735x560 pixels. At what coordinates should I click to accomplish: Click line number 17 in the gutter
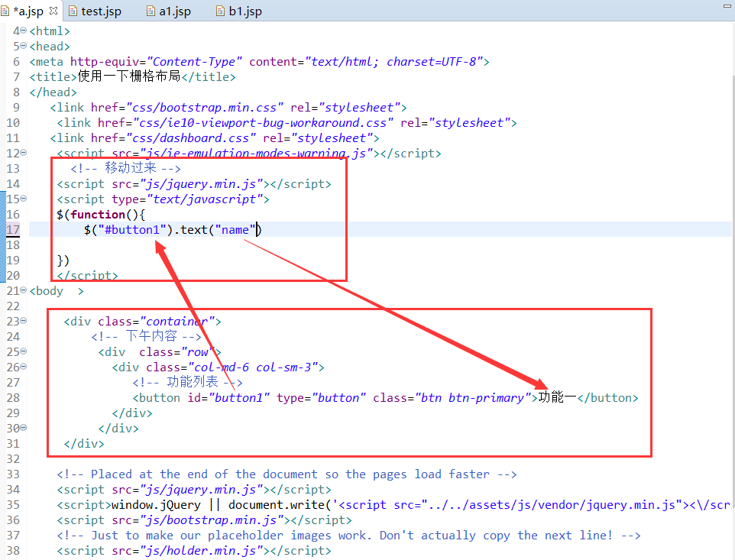coord(13,230)
